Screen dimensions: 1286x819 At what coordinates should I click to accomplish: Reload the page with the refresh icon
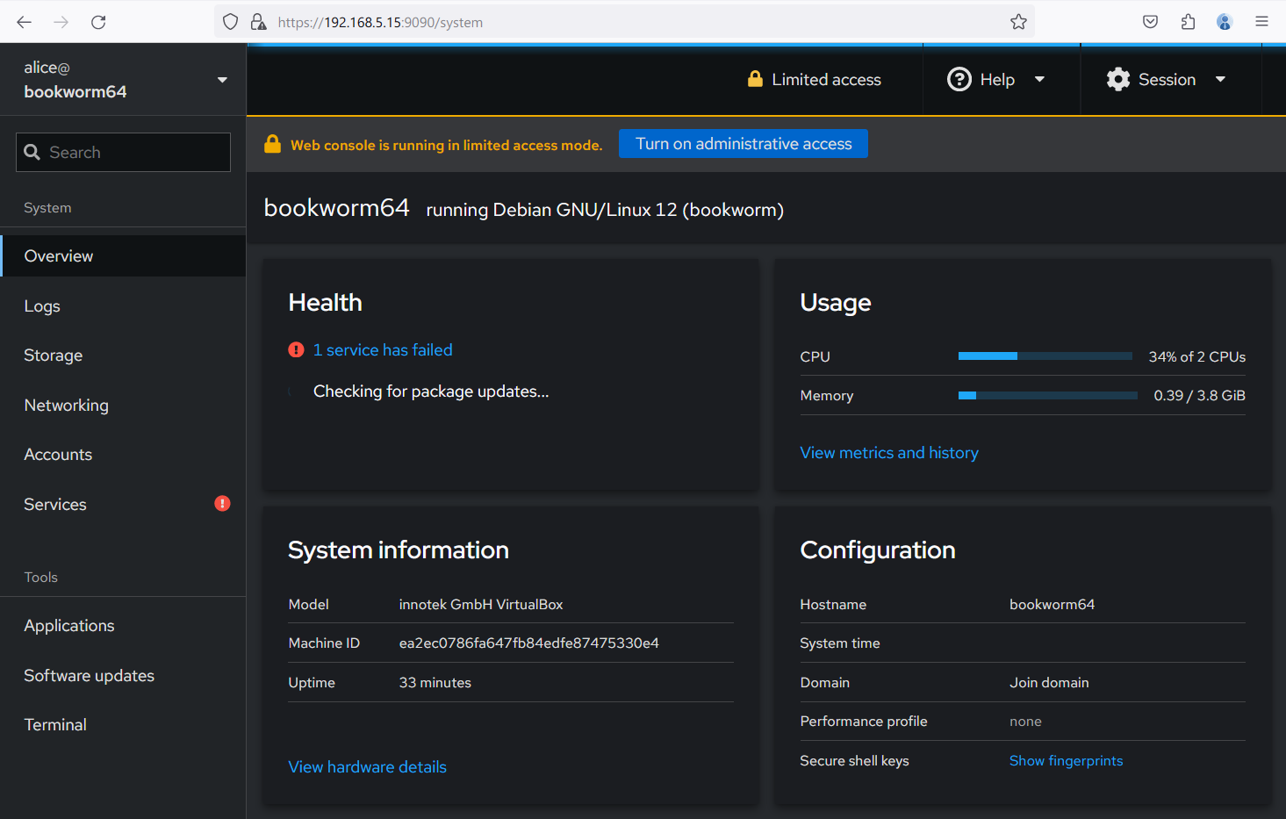[x=98, y=22]
